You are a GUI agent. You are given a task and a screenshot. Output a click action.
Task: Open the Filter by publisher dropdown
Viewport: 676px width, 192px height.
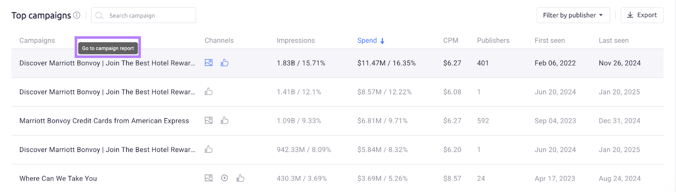coord(573,15)
